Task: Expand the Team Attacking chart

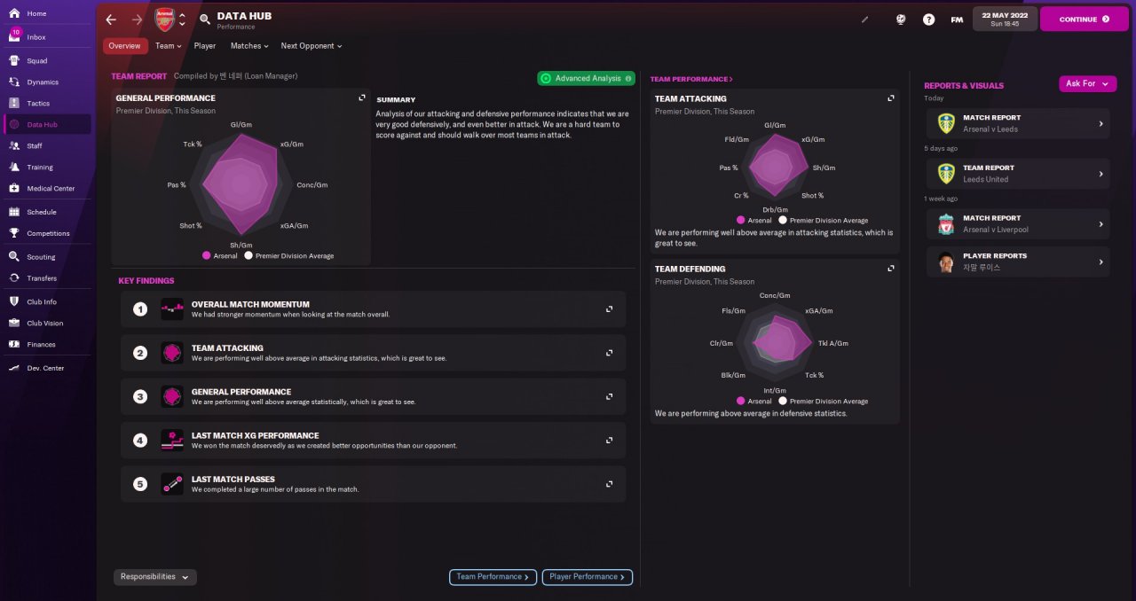Action: pos(890,98)
